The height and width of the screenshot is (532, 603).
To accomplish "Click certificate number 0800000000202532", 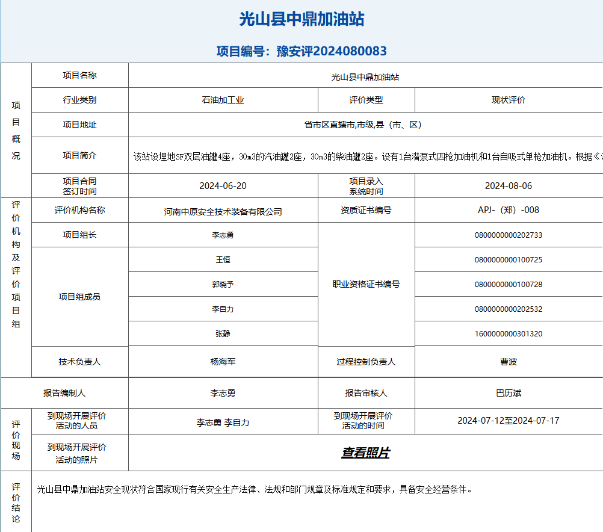I will (509, 309).
